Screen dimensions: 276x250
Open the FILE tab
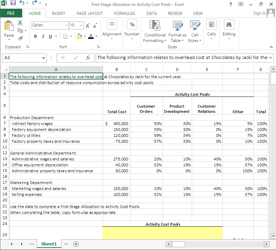pos(11,13)
